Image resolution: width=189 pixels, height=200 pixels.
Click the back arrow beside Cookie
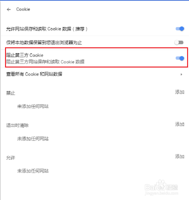click(9, 9)
